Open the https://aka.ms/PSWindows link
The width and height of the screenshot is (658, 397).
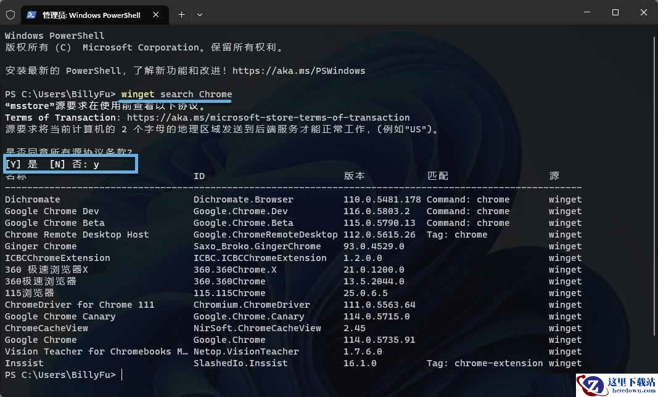pyautogui.click(x=299, y=71)
